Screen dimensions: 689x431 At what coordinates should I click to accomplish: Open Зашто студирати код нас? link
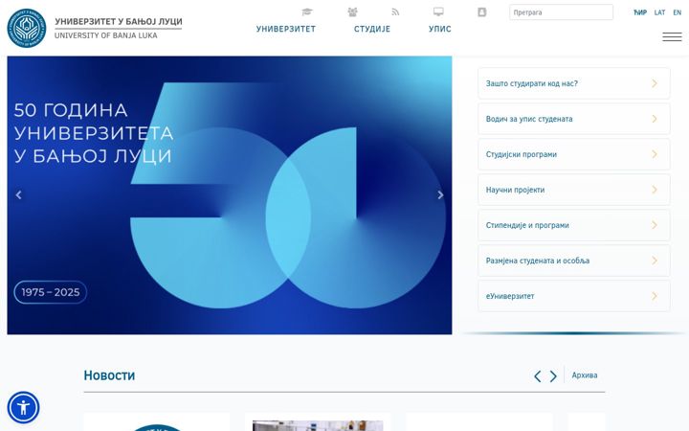click(574, 83)
